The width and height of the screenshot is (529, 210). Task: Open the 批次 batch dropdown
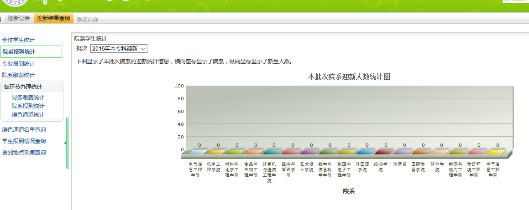tap(119, 48)
